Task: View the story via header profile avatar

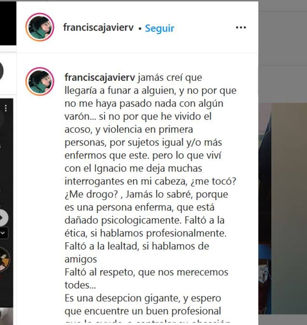Action: coord(40,27)
